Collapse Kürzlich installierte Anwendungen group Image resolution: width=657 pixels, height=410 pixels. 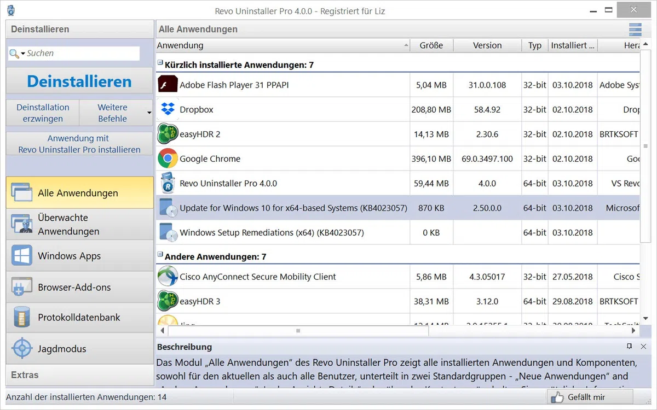pyautogui.click(x=160, y=63)
